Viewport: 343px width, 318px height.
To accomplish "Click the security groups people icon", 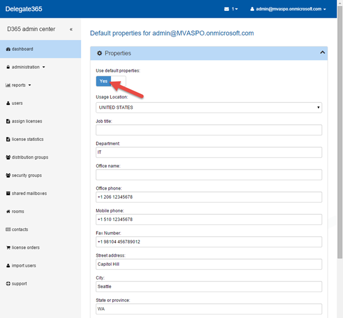I will click(8, 175).
